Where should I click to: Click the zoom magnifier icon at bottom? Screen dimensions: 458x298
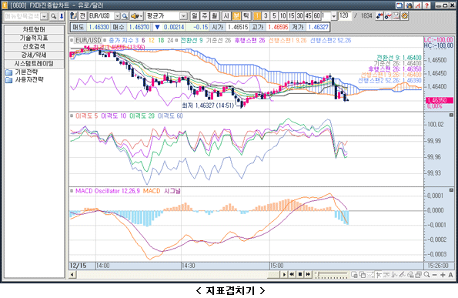(426, 275)
